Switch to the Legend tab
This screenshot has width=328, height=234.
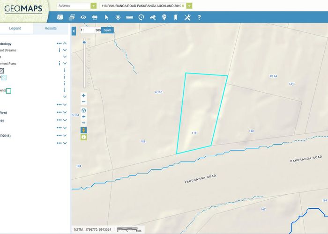click(x=15, y=29)
